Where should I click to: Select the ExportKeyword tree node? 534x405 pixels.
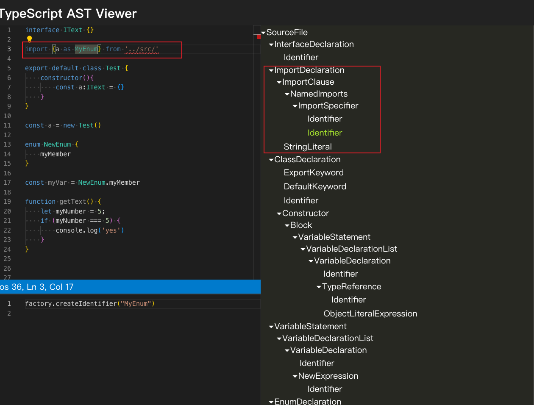click(x=314, y=172)
